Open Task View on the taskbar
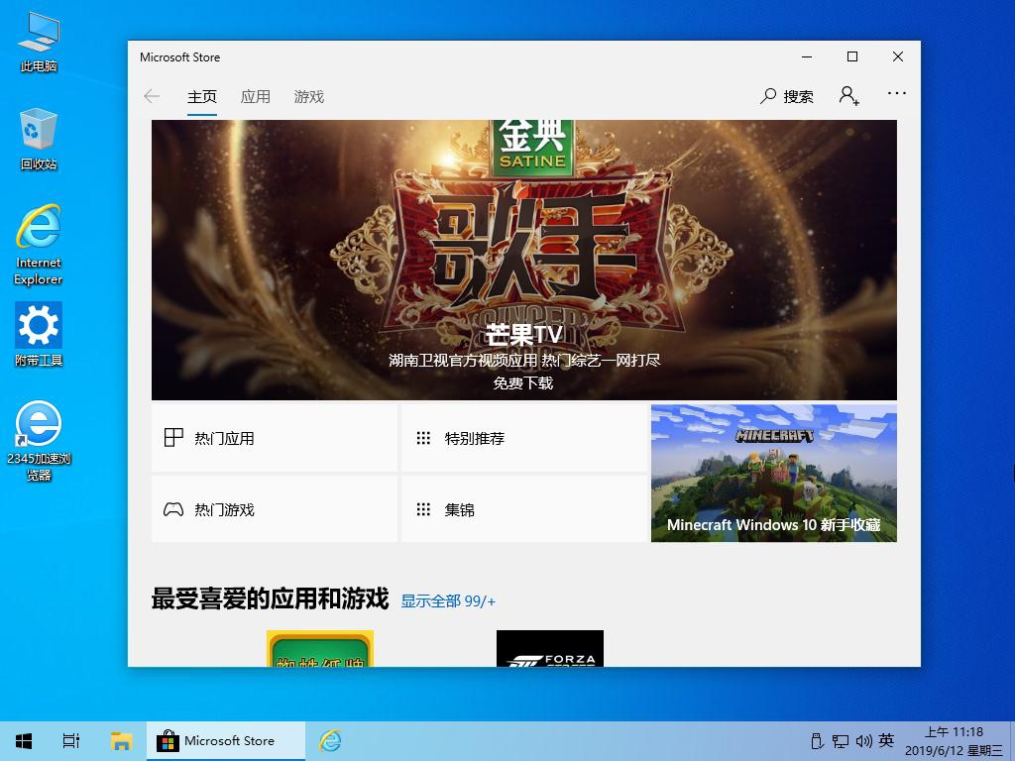Viewport: 1015px width, 761px height. [x=71, y=741]
